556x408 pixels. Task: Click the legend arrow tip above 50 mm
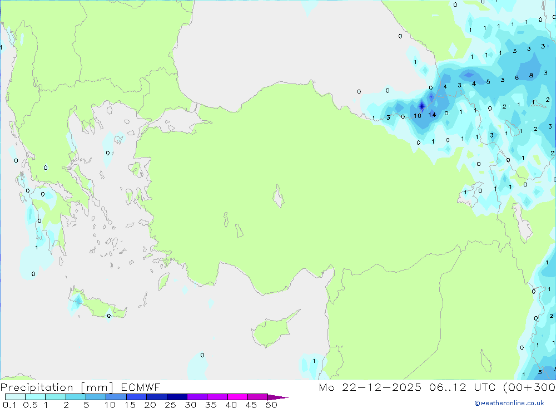pyautogui.click(x=277, y=397)
